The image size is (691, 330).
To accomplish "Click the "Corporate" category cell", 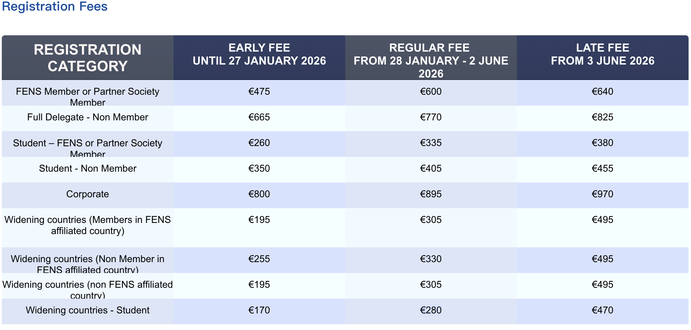I will pos(87,194).
